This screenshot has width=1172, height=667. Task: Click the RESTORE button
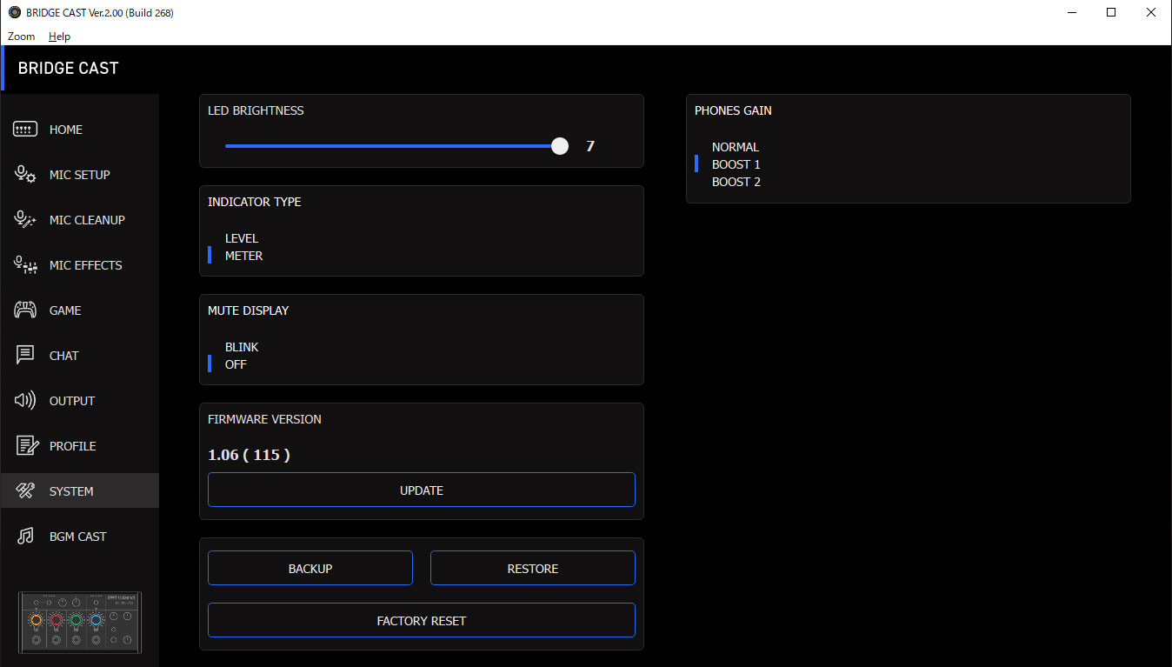(x=533, y=568)
